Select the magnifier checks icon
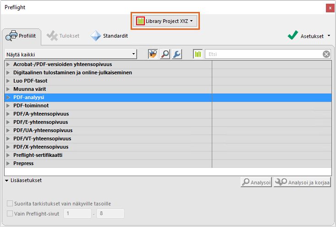 coord(165,54)
